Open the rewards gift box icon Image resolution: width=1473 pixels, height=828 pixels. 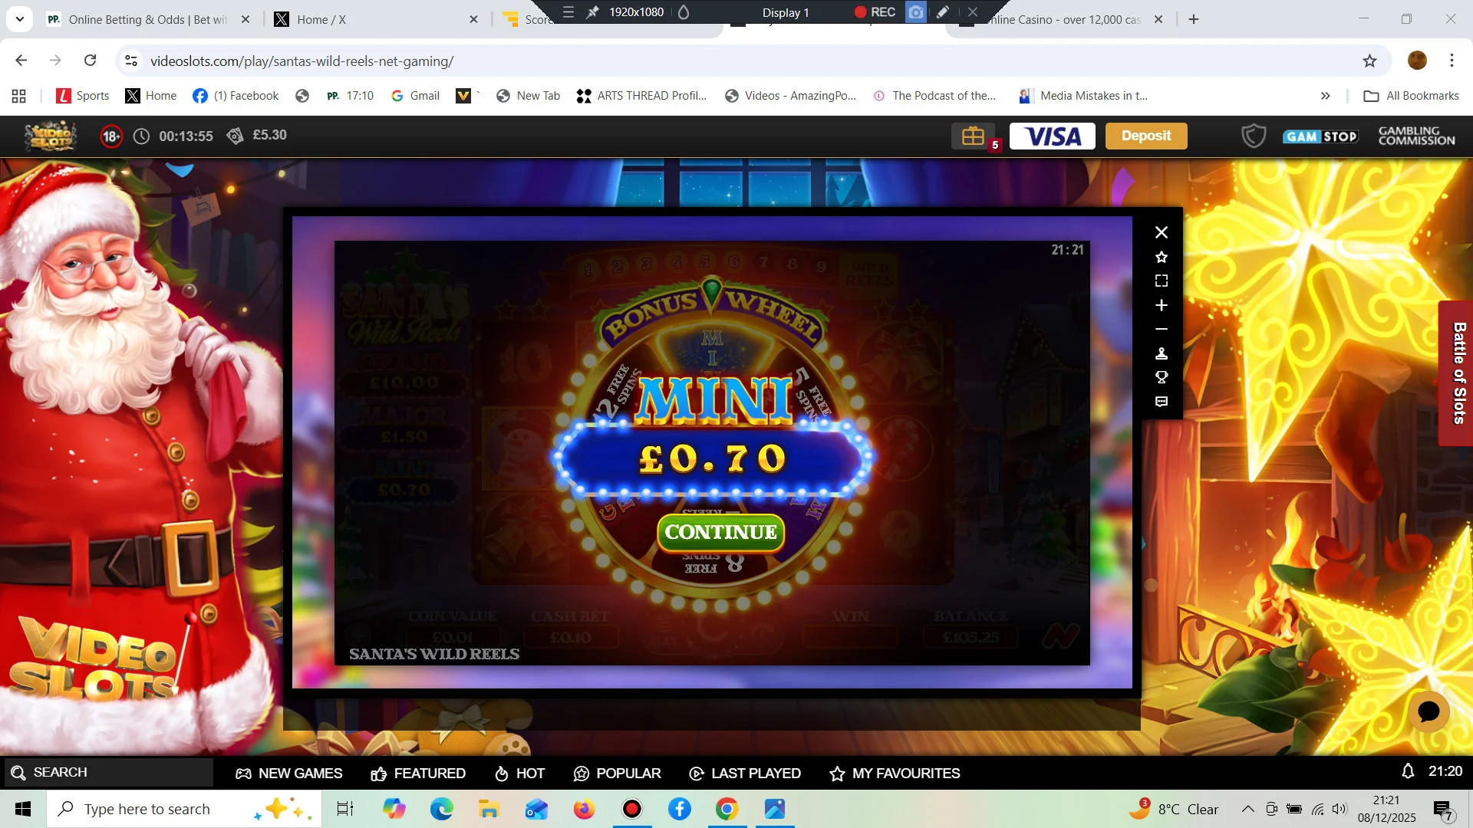973,136
